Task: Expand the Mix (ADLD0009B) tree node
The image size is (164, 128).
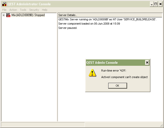Action: coord(4,15)
